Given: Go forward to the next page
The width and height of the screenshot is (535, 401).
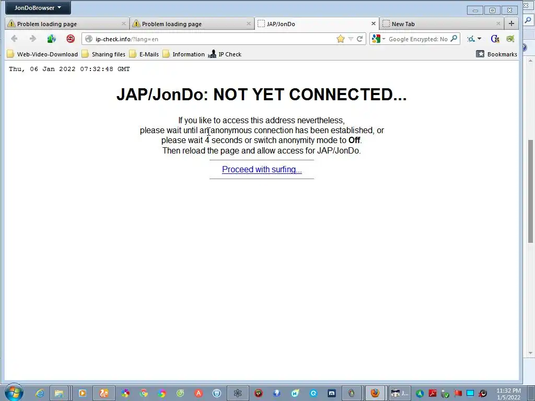Looking at the screenshot, I should pos(33,39).
